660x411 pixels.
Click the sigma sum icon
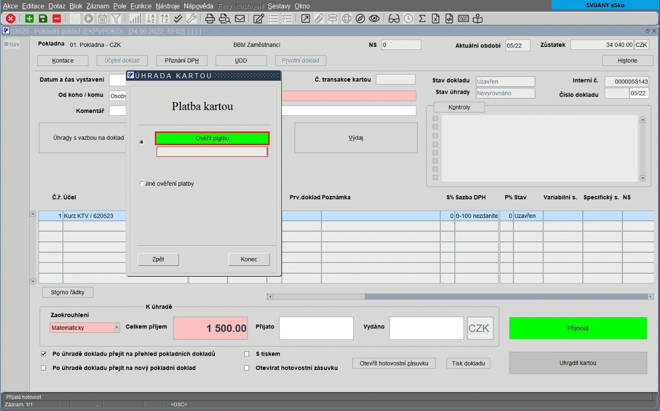[x=422, y=19]
